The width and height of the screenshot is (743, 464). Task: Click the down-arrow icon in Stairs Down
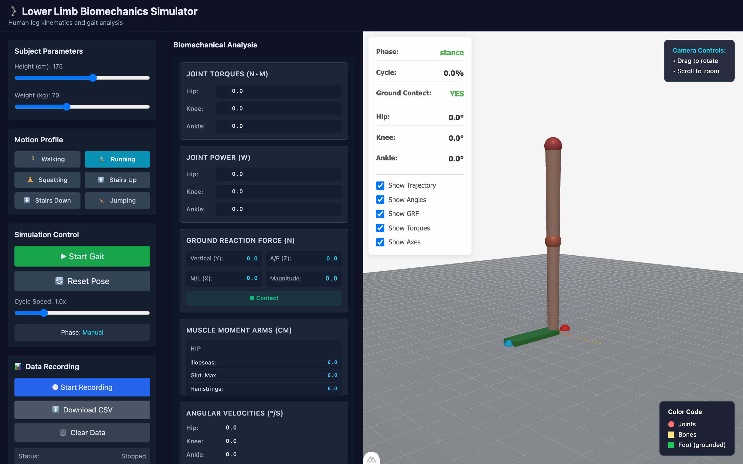click(x=27, y=200)
